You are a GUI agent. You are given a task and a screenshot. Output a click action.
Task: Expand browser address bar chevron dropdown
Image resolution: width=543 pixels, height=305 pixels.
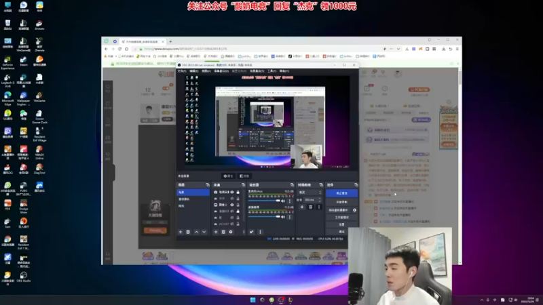pyautogui.click(x=398, y=49)
